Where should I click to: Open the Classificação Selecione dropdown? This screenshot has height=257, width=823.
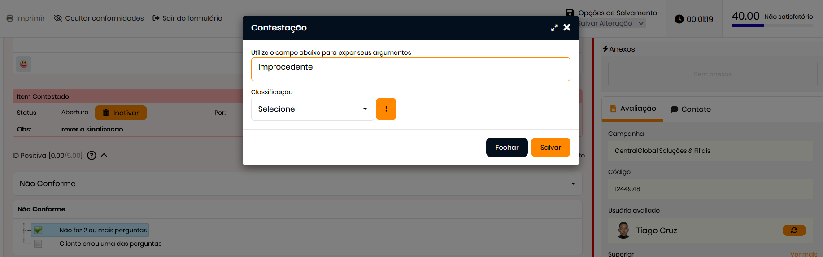[312, 109]
